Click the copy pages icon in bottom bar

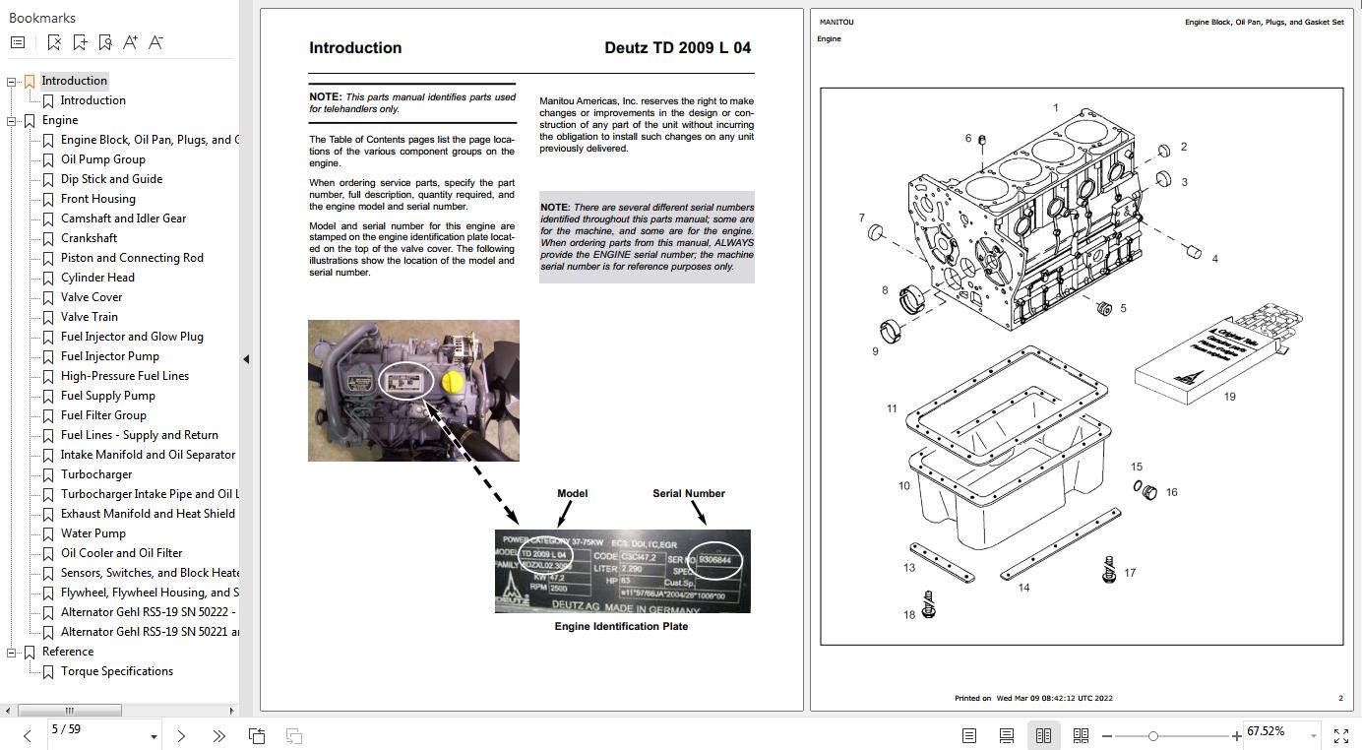pos(257,735)
